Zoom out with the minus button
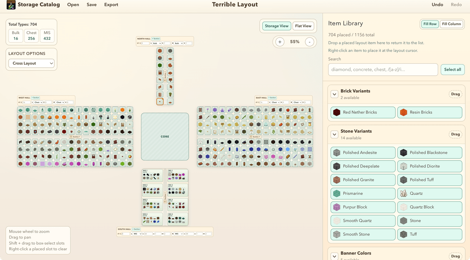 (x=309, y=42)
